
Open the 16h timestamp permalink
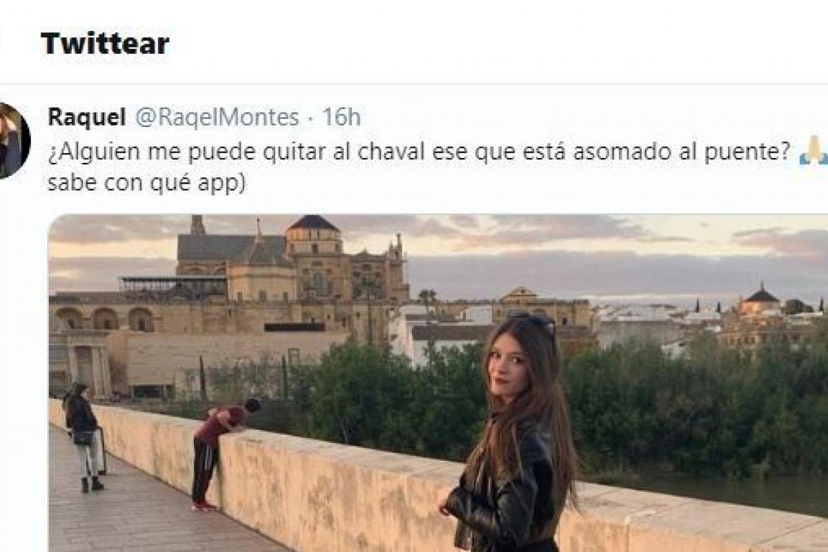coord(342,117)
